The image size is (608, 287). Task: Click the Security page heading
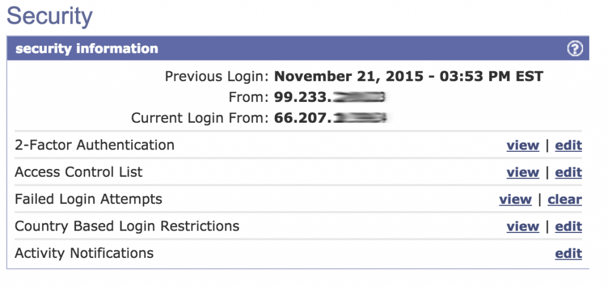click(50, 16)
